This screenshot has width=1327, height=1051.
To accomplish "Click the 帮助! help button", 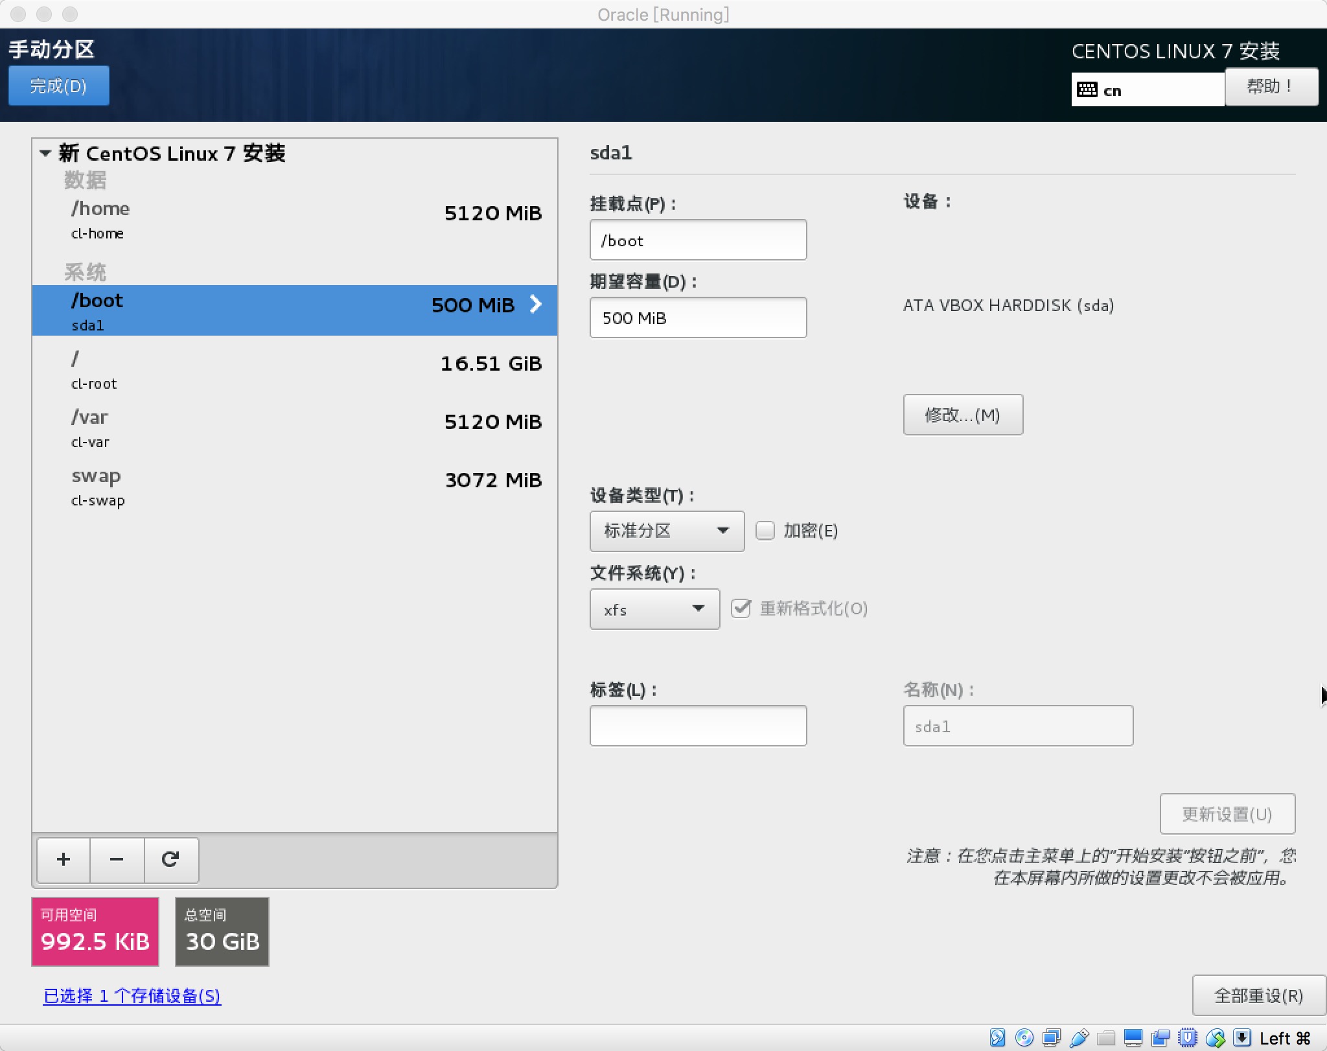I will 1271,86.
